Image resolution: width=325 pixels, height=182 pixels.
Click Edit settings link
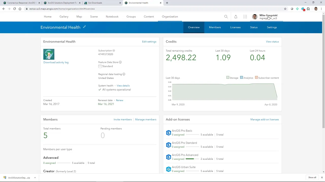point(149,42)
